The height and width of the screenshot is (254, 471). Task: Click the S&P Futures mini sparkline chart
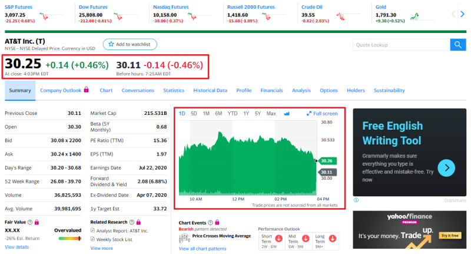[x=51, y=16]
